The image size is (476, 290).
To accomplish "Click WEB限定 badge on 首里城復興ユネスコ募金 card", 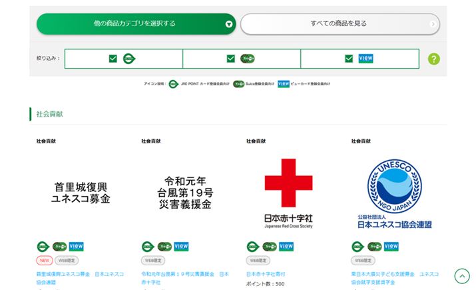I will pyautogui.click(x=67, y=261).
